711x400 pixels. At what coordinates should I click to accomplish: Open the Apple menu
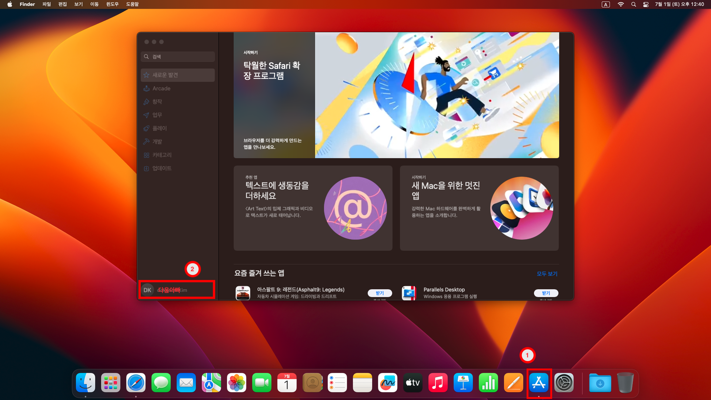tap(10, 4)
